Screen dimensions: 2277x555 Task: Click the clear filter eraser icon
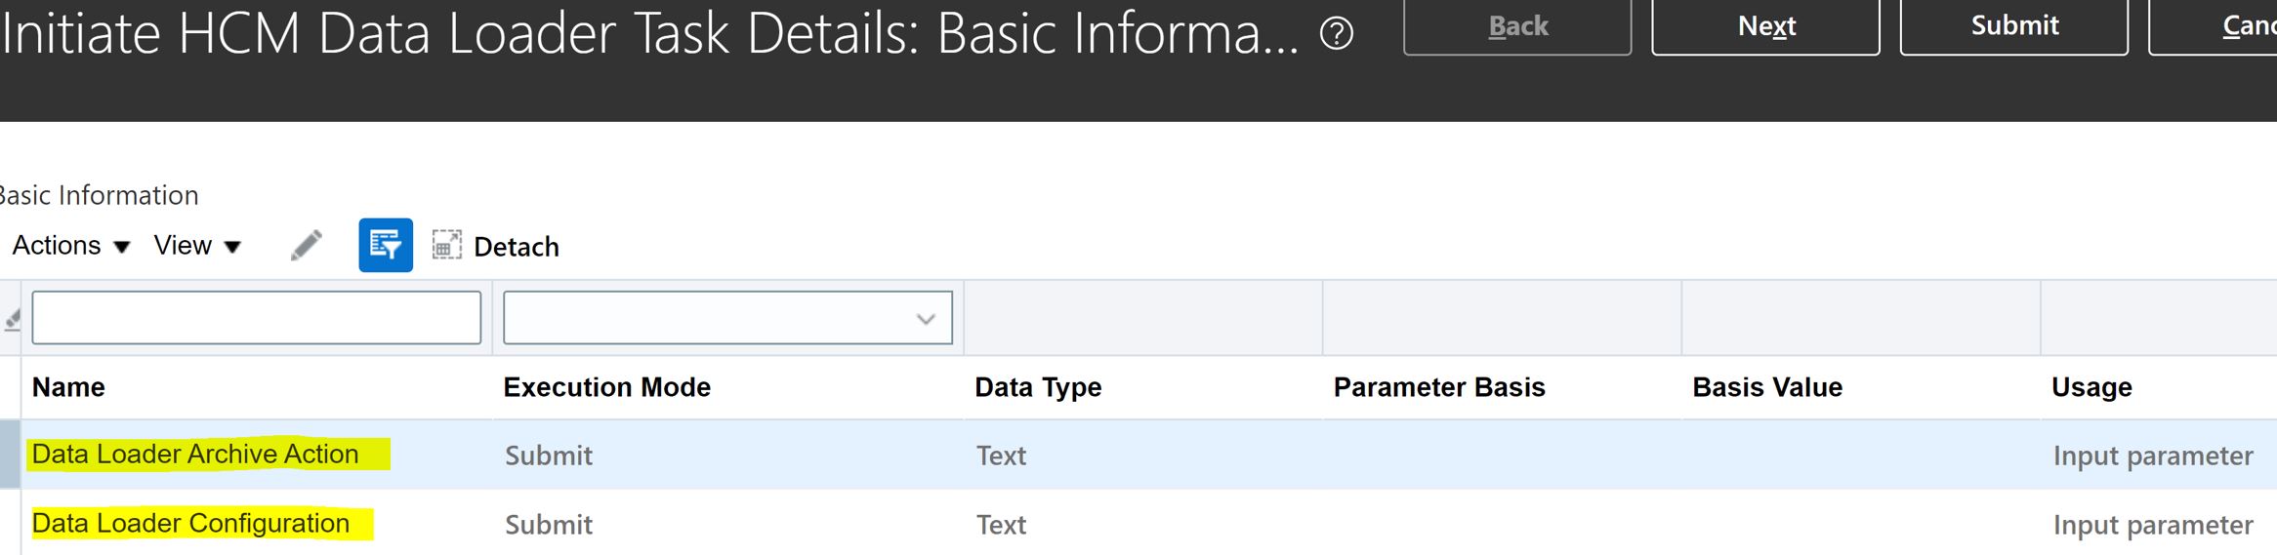13,319
